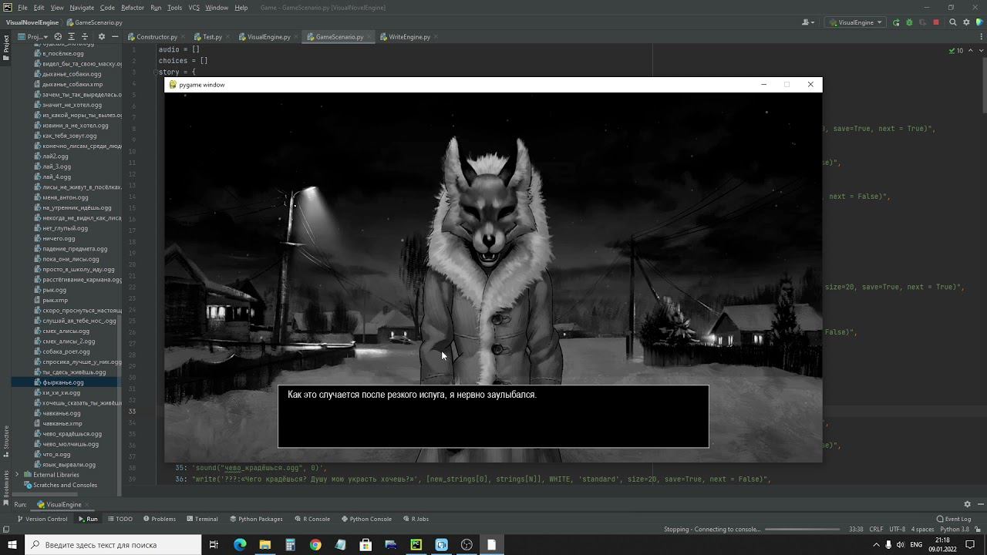Click the locate-file target icon in Project panel
This screenshot has width=987, height=555.
(x=58, y=37)
